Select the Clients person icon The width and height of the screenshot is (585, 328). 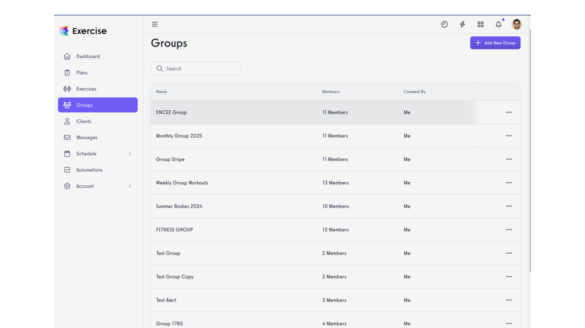pyautogui.click(x=67, y=121)
